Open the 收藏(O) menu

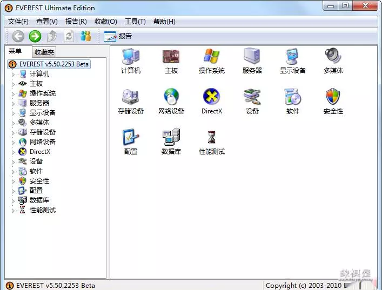tap(106, 22)
